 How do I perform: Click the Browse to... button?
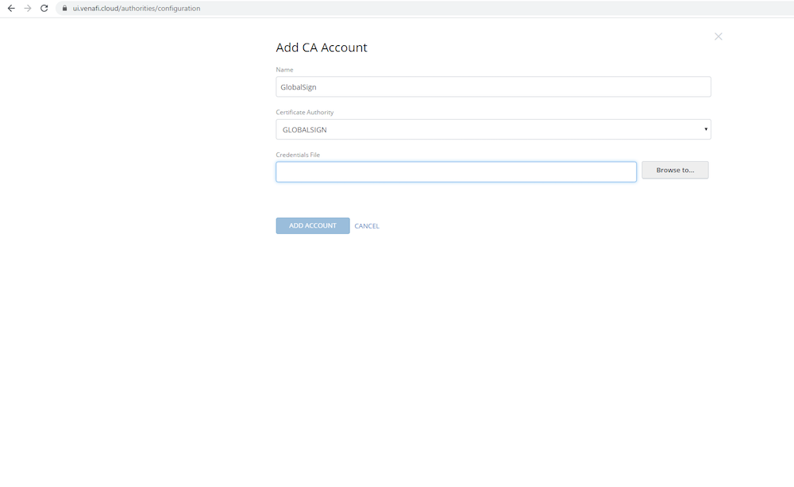675,170
